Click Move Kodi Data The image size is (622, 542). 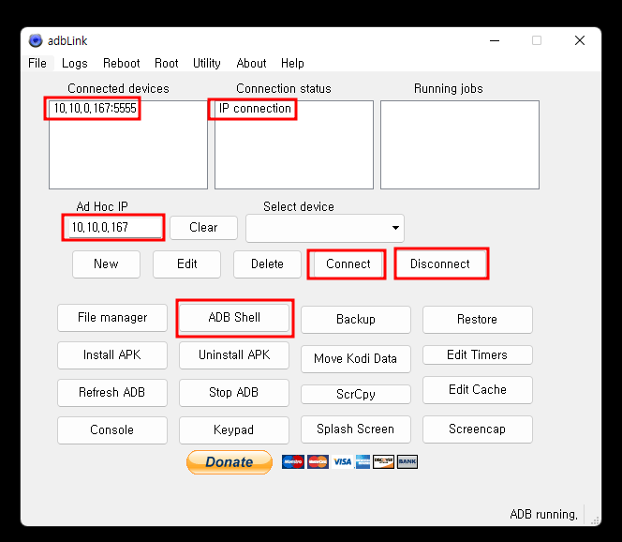(x=356, y=359)
